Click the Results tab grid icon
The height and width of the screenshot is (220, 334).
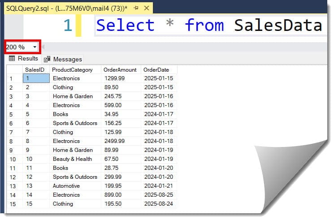coord(12,59)
